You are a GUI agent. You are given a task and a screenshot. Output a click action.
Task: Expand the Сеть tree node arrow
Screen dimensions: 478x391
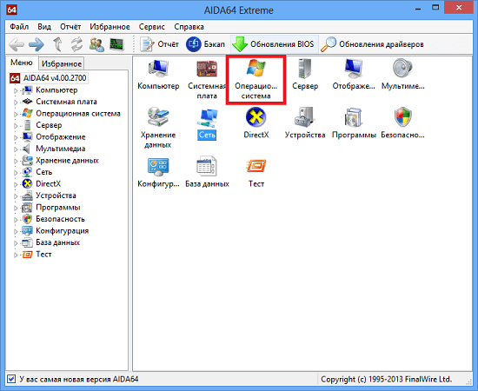(16, 173)
